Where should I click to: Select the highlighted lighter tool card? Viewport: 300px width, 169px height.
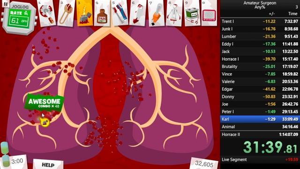[x=84, y=13]
